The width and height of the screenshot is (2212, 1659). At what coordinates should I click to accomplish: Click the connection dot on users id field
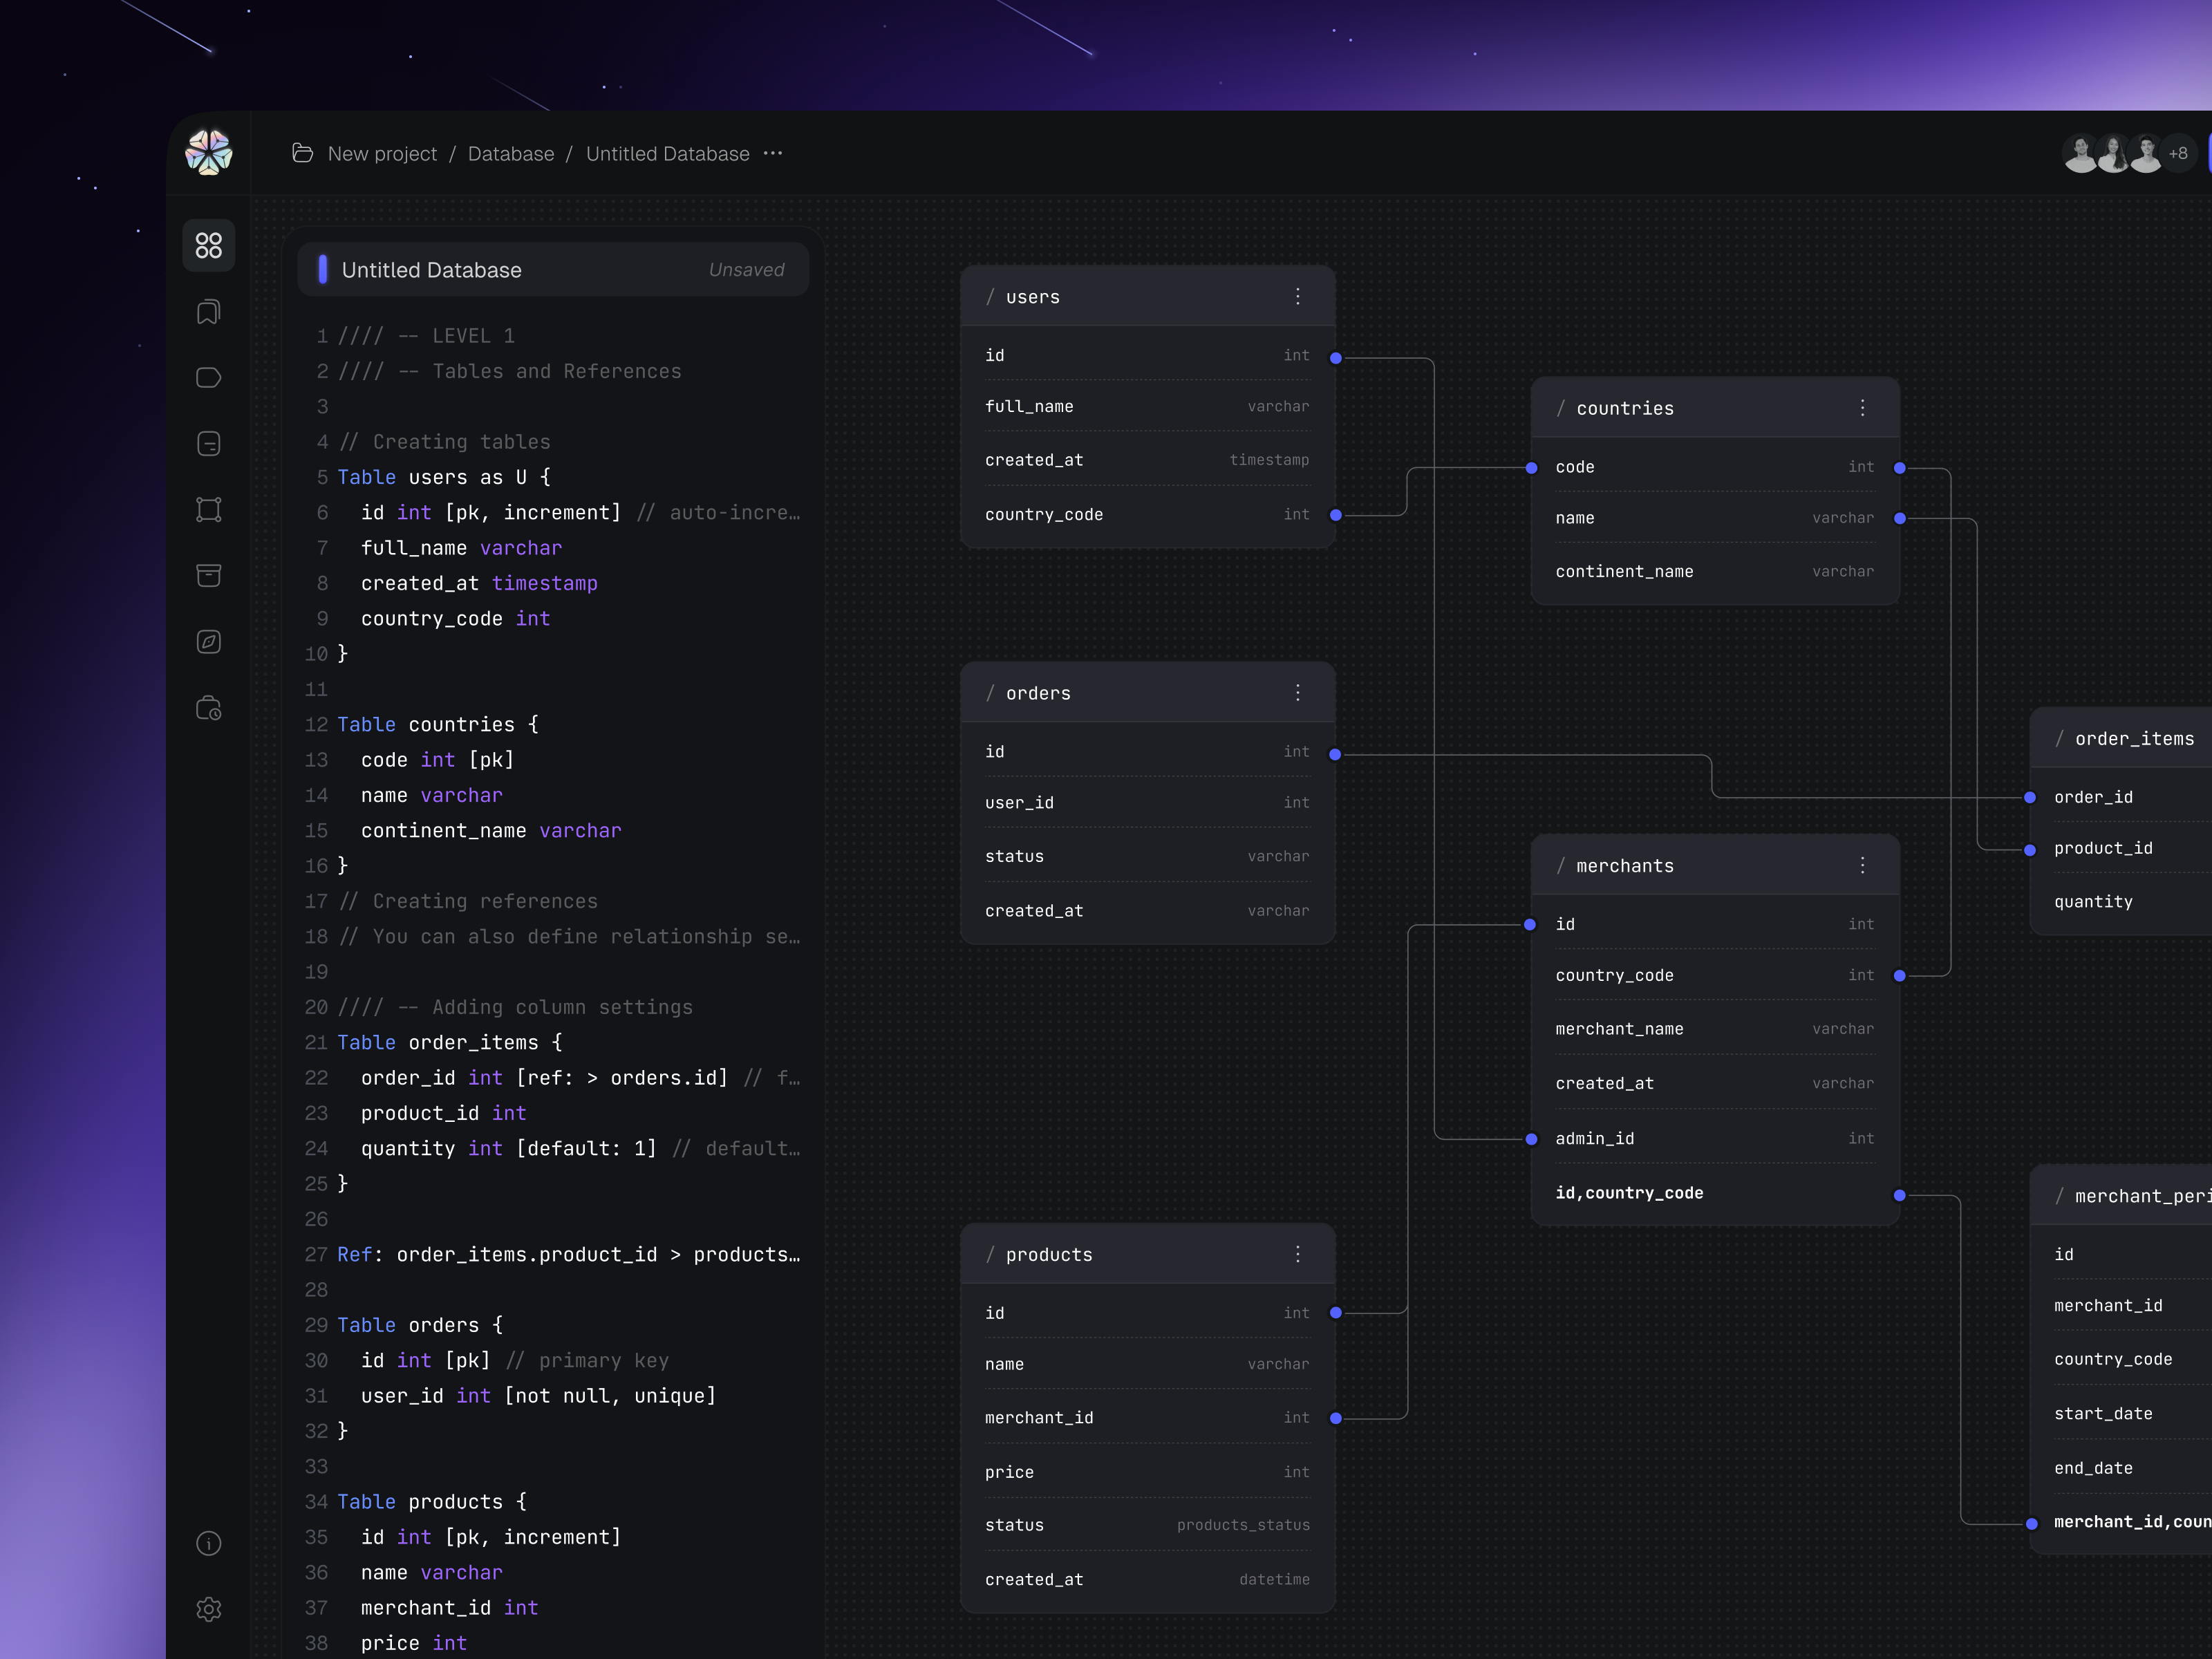point(1335,356)
